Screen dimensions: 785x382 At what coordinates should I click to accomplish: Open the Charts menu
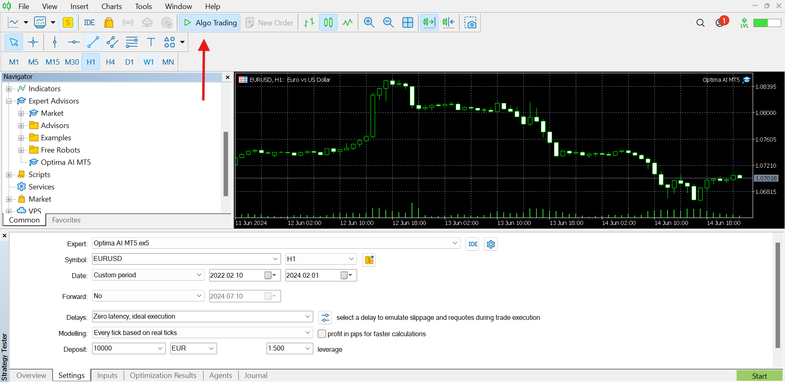(112, 6)
